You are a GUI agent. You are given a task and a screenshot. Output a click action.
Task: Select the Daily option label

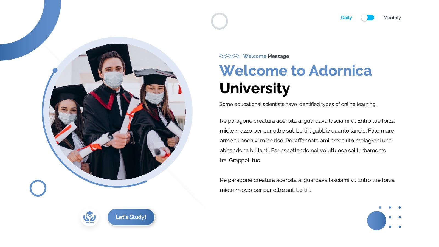click(346, 18)
